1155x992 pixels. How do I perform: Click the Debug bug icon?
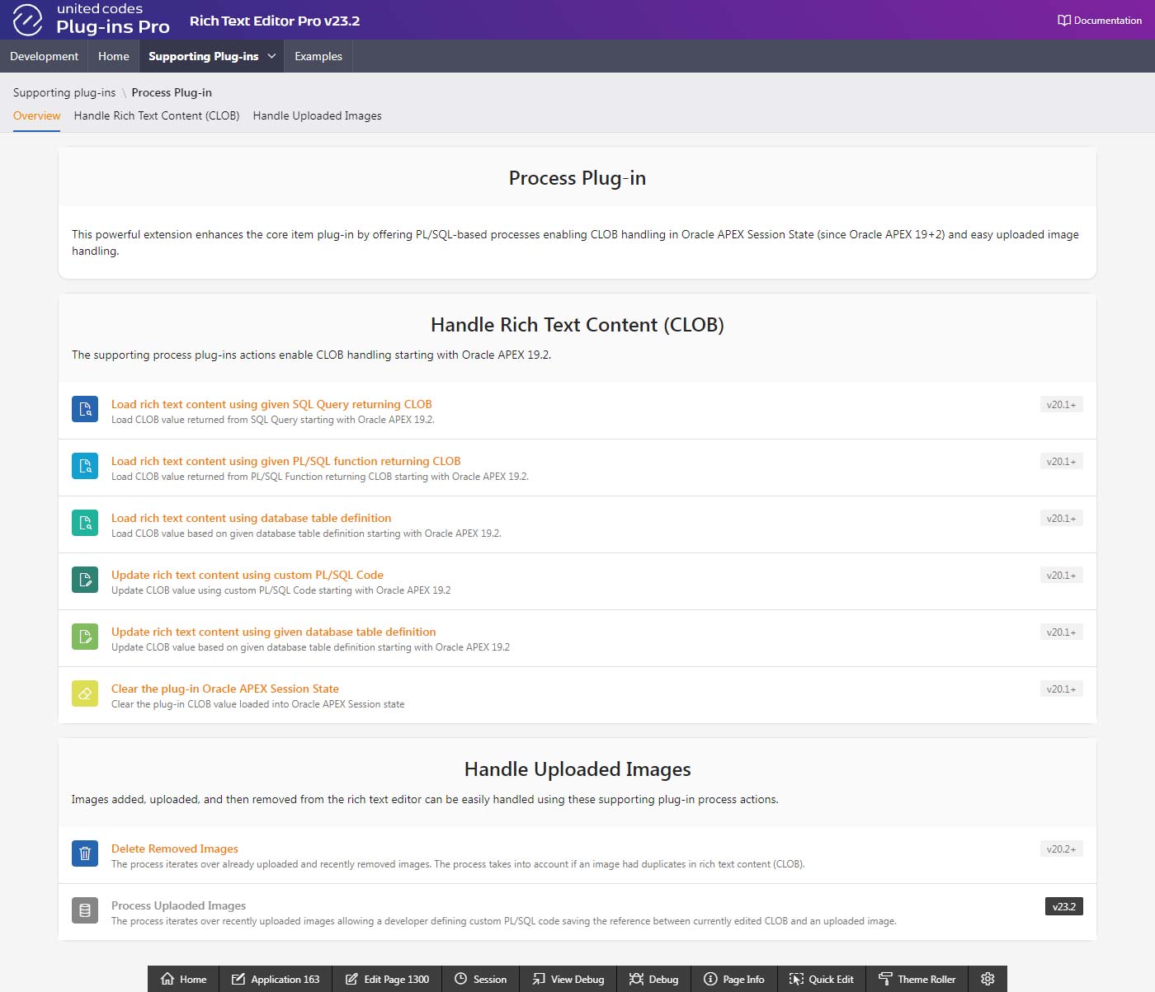[636, 979]
